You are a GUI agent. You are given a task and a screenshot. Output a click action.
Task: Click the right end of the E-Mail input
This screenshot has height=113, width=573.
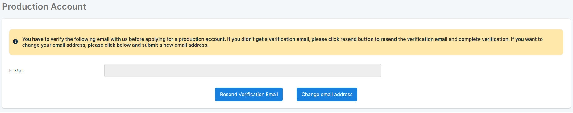point(377,71)
